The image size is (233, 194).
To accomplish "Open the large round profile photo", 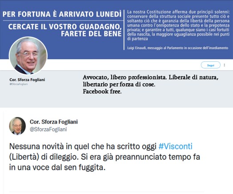I will click(28, 56).
